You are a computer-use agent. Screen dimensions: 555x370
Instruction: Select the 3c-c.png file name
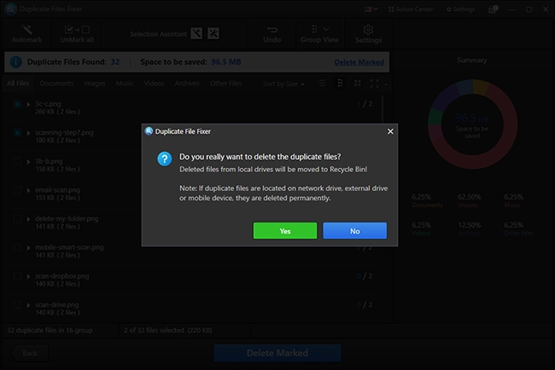tap(48, 104)
